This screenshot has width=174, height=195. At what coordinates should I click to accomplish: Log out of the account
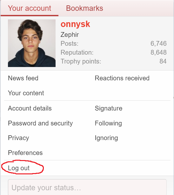pyautogui.click(x=19, y=168)
